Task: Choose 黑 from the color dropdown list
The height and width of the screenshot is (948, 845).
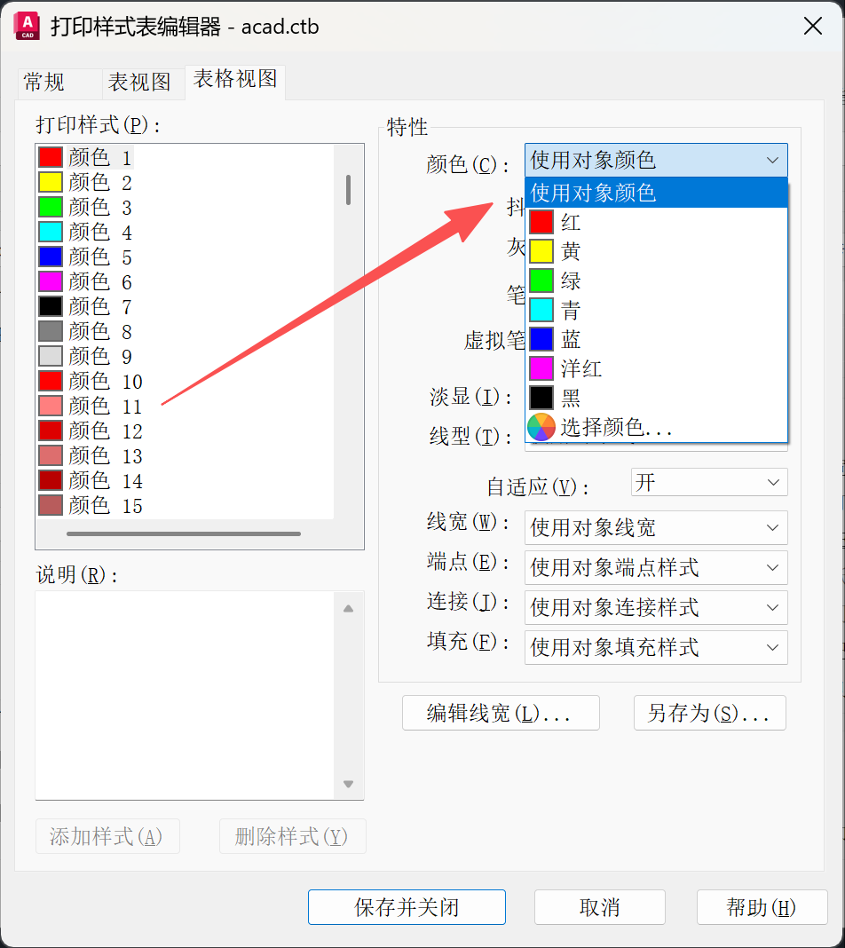Action: point(657,398)
